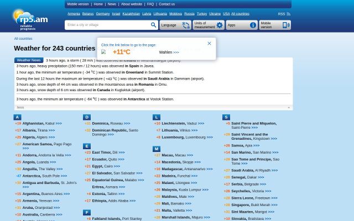Viewport: 354px width, 221px height.
Task: Open Serbia, Belgrade weather
Action: [x=249, y=184]
